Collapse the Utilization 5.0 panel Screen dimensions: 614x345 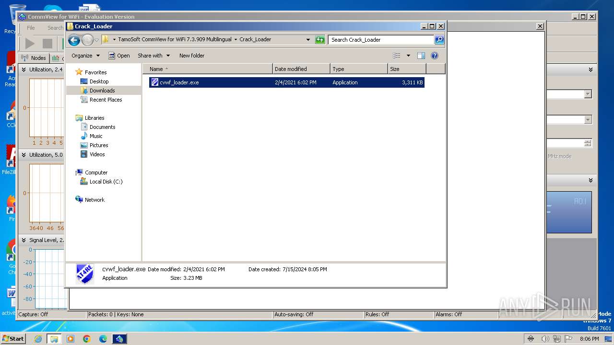click(x=24, y=155)
